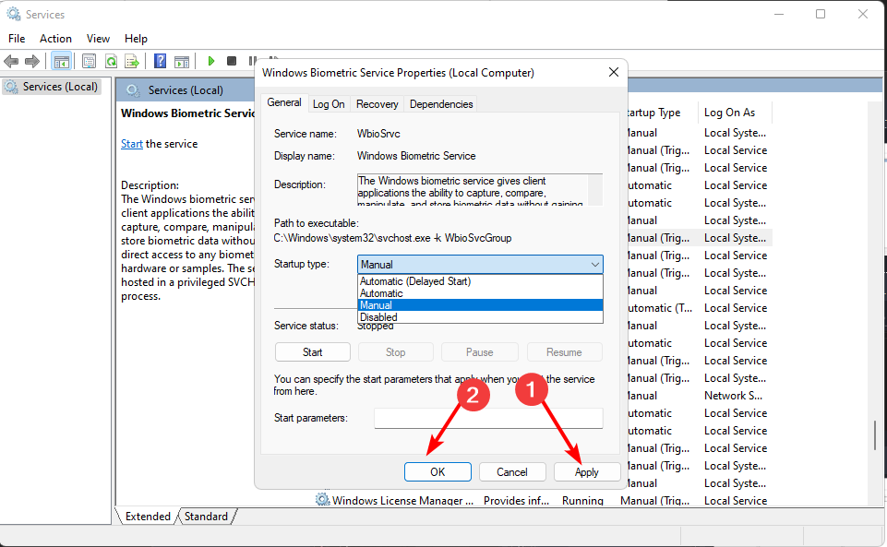Choose Disabled startup option
This screenshot has height=547, width=887.
click(480, 317)
